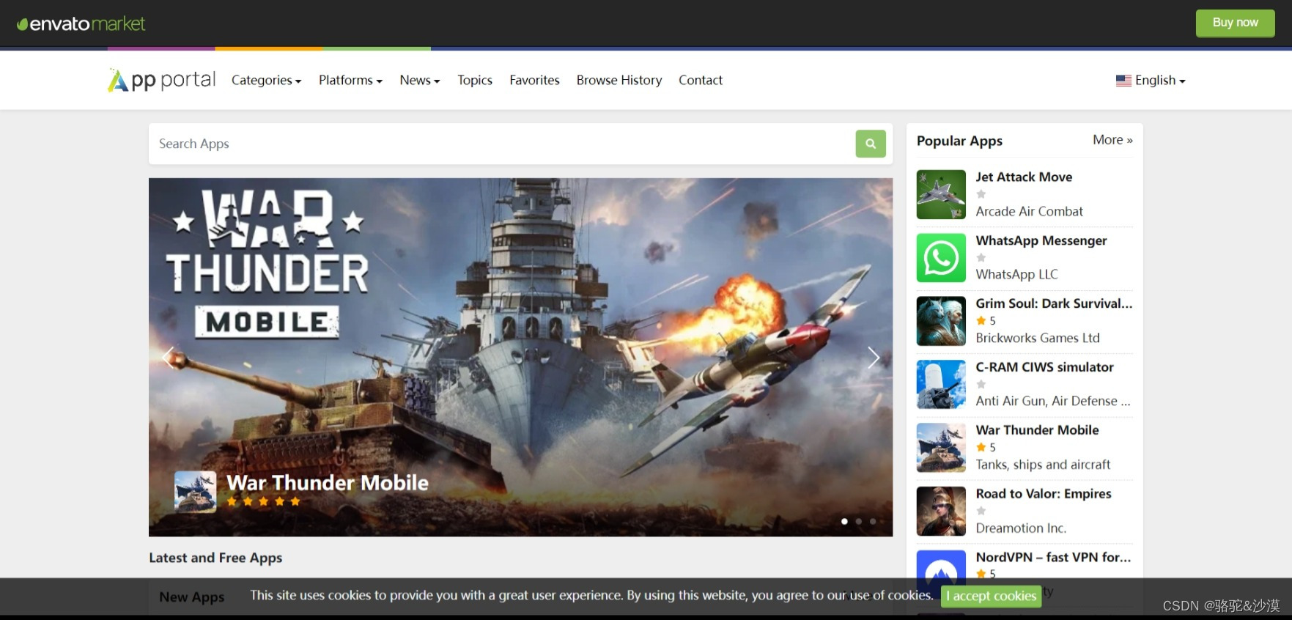Expand the News dropdown
The height and width of the screenshot is (620, 1292).
point(420,80)
